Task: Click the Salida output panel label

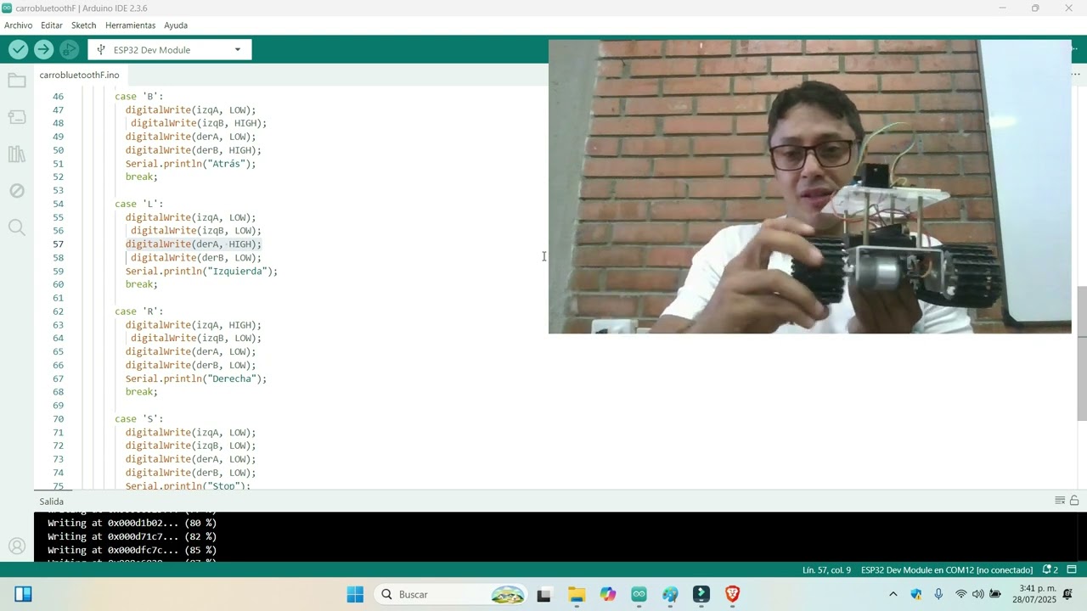Action: pos(52,502)
